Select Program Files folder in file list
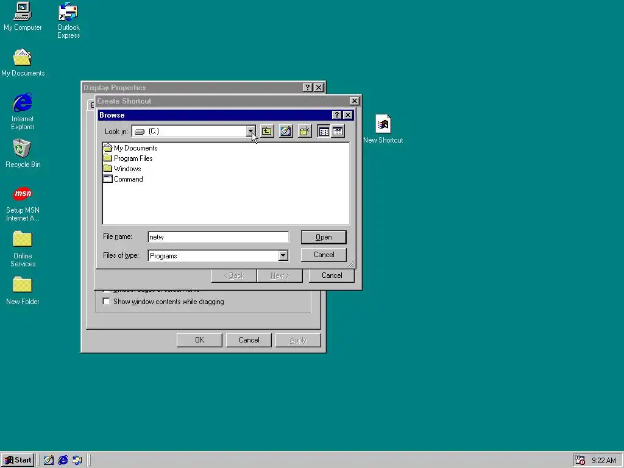 point(128,158)
